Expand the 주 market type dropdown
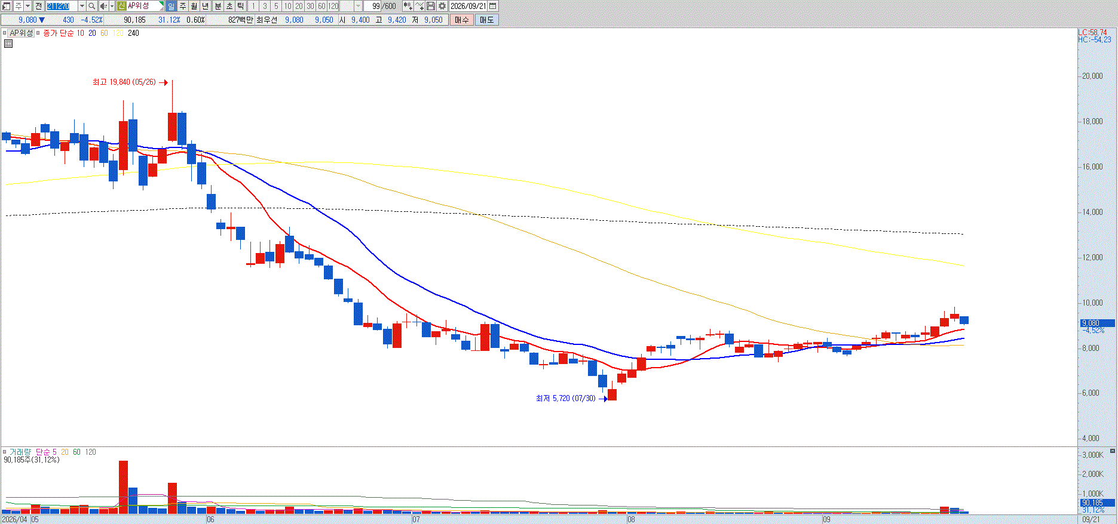 click(27, 6)
